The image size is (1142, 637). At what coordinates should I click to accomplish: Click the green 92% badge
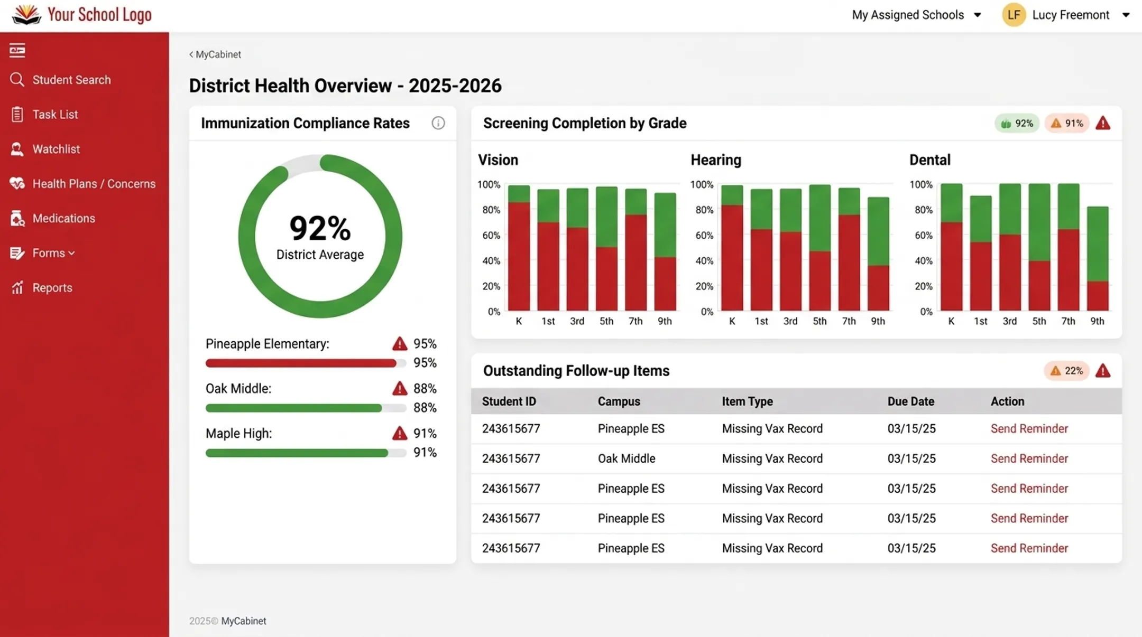tap(1016, 123)
